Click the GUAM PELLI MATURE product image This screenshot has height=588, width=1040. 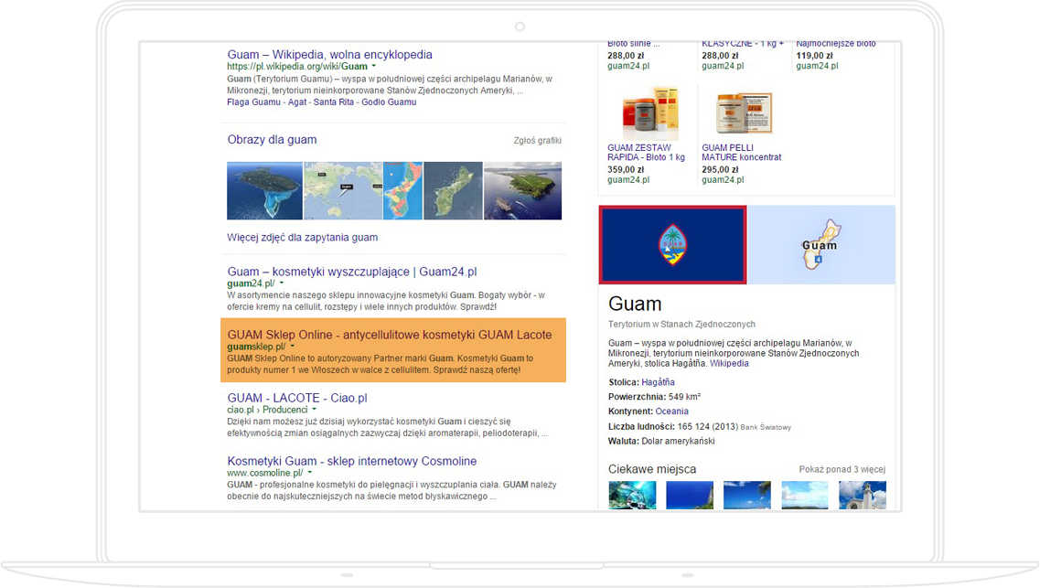pos(744,112)
